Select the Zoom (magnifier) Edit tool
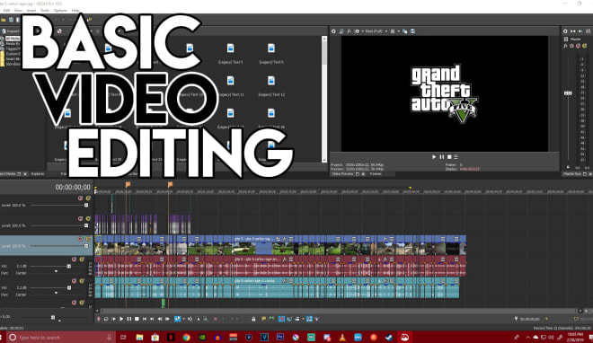Screen dimensions: 593x343 (206, 319)
